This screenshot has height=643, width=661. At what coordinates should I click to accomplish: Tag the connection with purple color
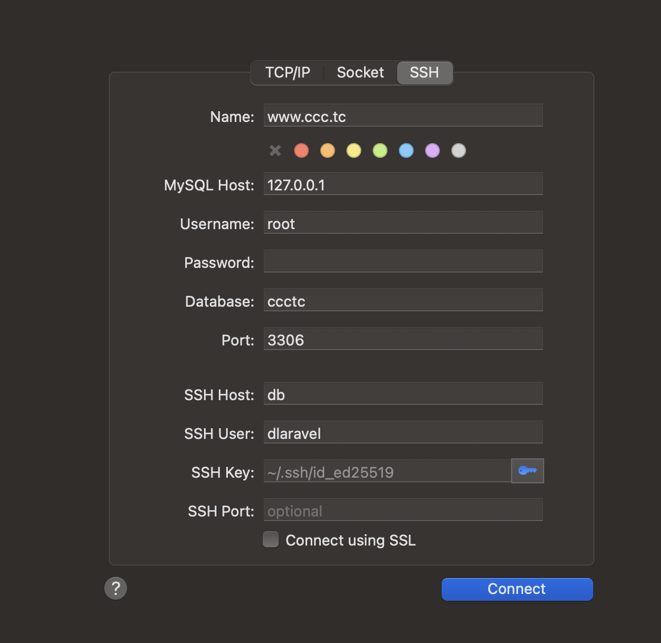(432, 150)
